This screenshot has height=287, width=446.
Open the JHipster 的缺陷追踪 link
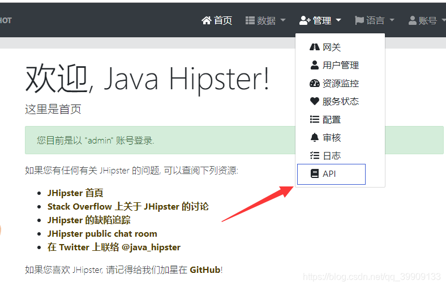[89, 220]
